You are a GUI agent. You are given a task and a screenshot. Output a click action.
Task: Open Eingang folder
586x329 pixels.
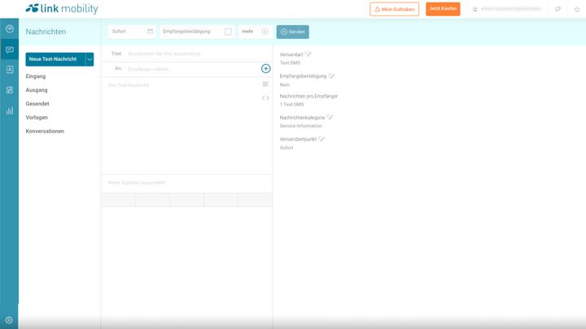(x=36, y=76)
